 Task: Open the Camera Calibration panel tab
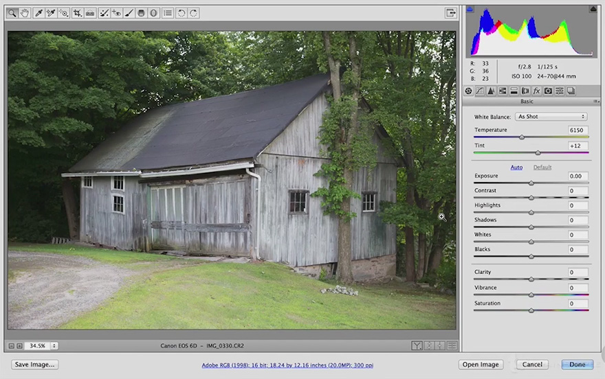click(548, 91)
